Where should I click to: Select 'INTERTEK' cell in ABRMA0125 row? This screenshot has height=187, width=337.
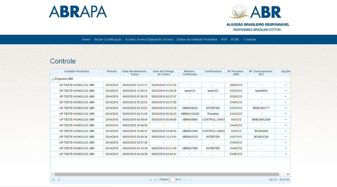point(213,137)
